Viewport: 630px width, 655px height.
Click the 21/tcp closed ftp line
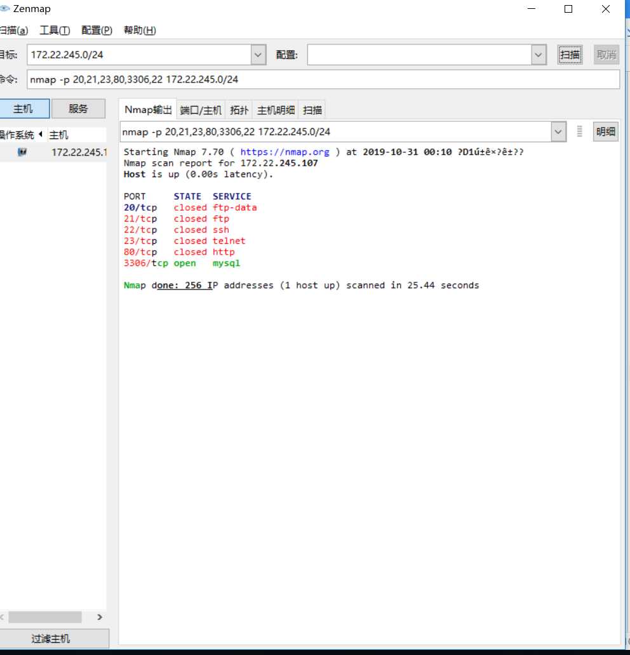tap(177, 218)
